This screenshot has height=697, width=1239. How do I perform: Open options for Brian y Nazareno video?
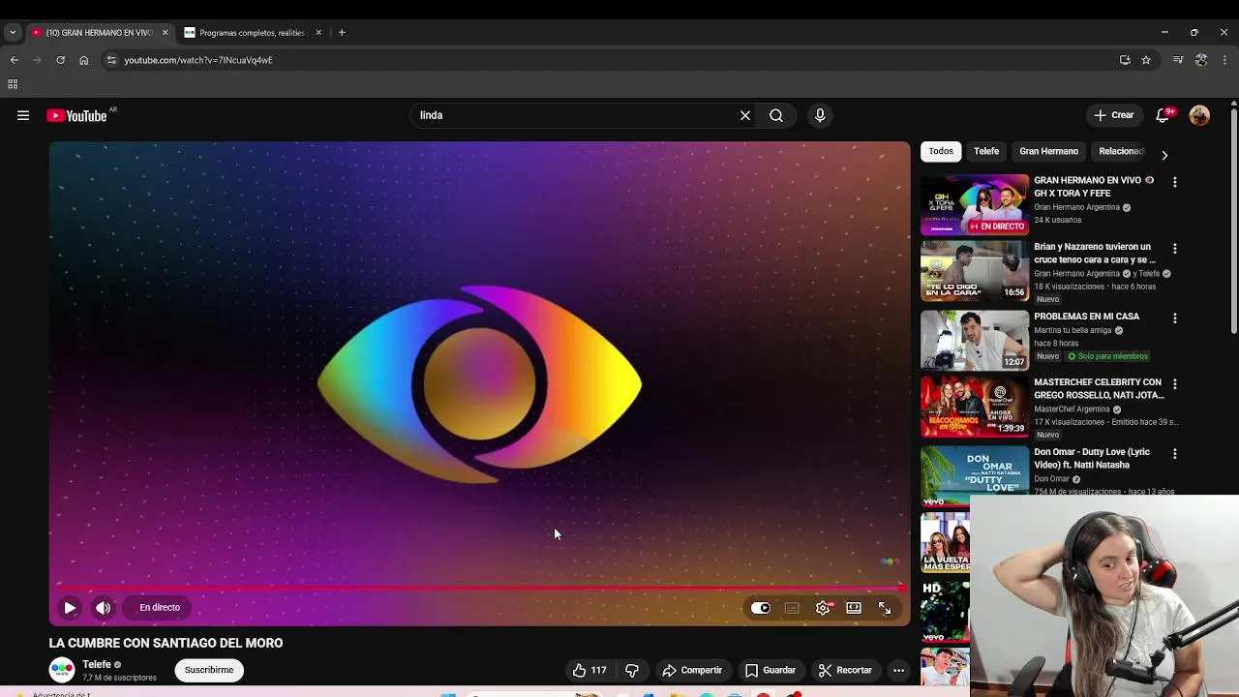click(x=1174, y=249)
